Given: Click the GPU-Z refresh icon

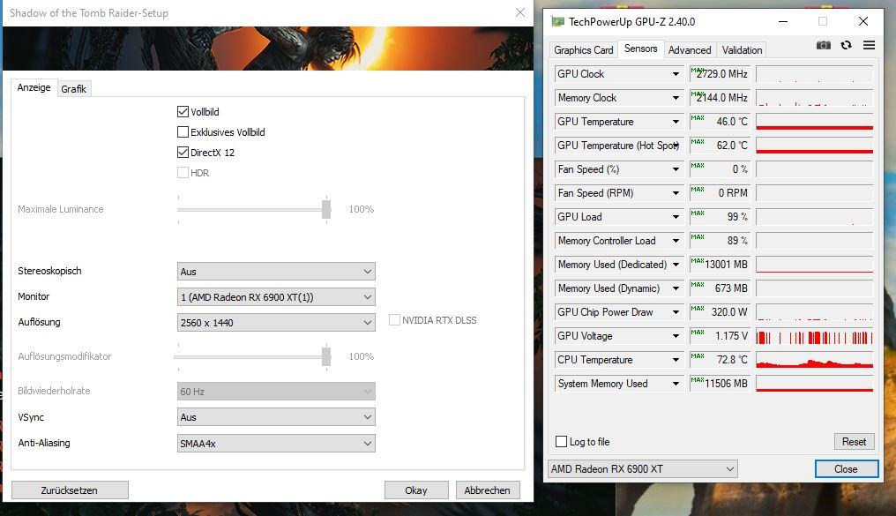Looking at the screenshot, I should coord(847,45).
